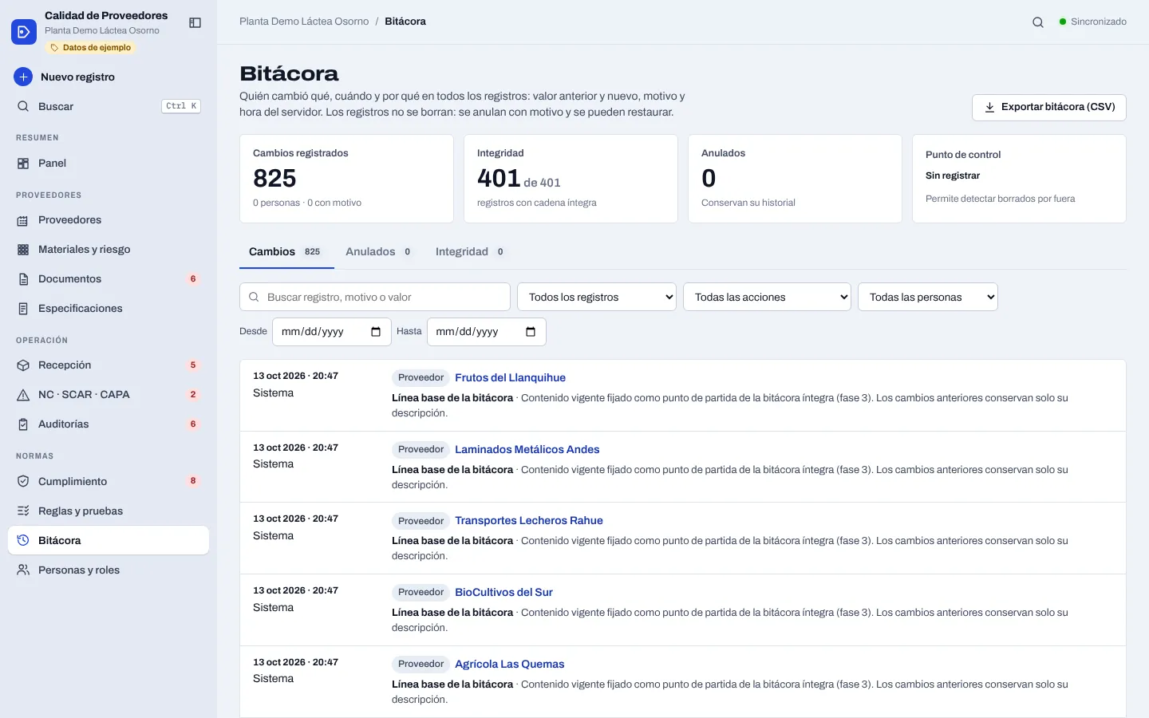Open the BioCultivos del Sur link
The width and height of the screenshot is (1149, 718).
click(x=503, y=593)
